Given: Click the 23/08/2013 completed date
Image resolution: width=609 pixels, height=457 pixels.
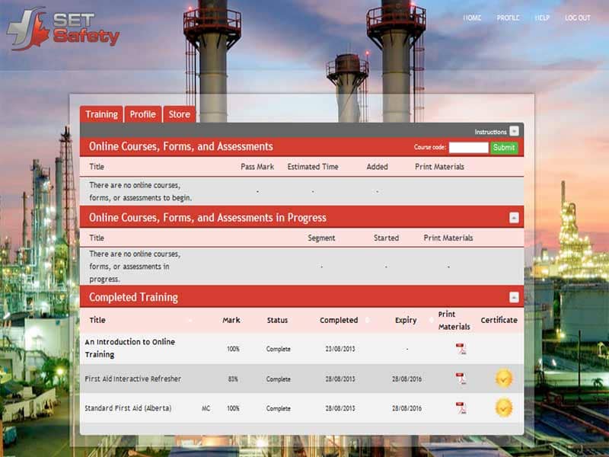Looking at the screenshot, I should pyautogui.click(x=340, y=349).
